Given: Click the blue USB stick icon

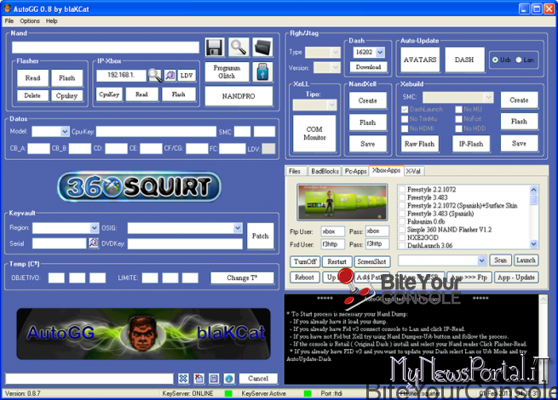Looking at the screenshot, I should click(262, 71).
